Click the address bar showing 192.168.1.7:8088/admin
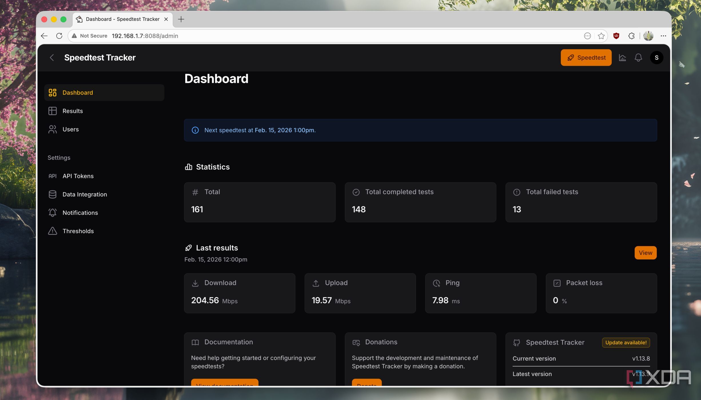Viewport: 701px width, 400px height. 337,36
